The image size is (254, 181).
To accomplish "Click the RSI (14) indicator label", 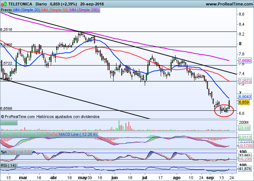I will pos(9,165).
